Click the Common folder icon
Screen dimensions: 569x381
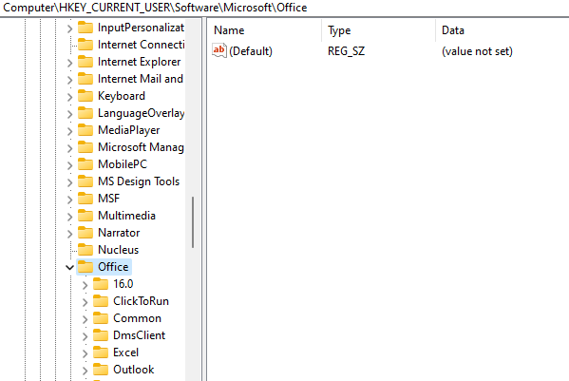click(101, 318)
